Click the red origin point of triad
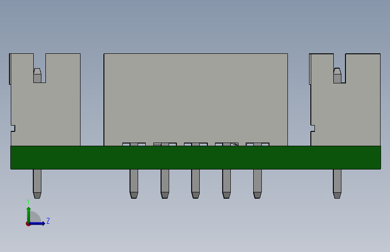 point(28,224)
